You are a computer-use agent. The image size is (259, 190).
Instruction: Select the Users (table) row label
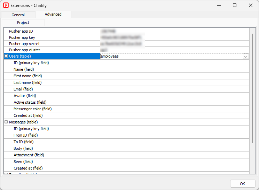coord(20,56)
